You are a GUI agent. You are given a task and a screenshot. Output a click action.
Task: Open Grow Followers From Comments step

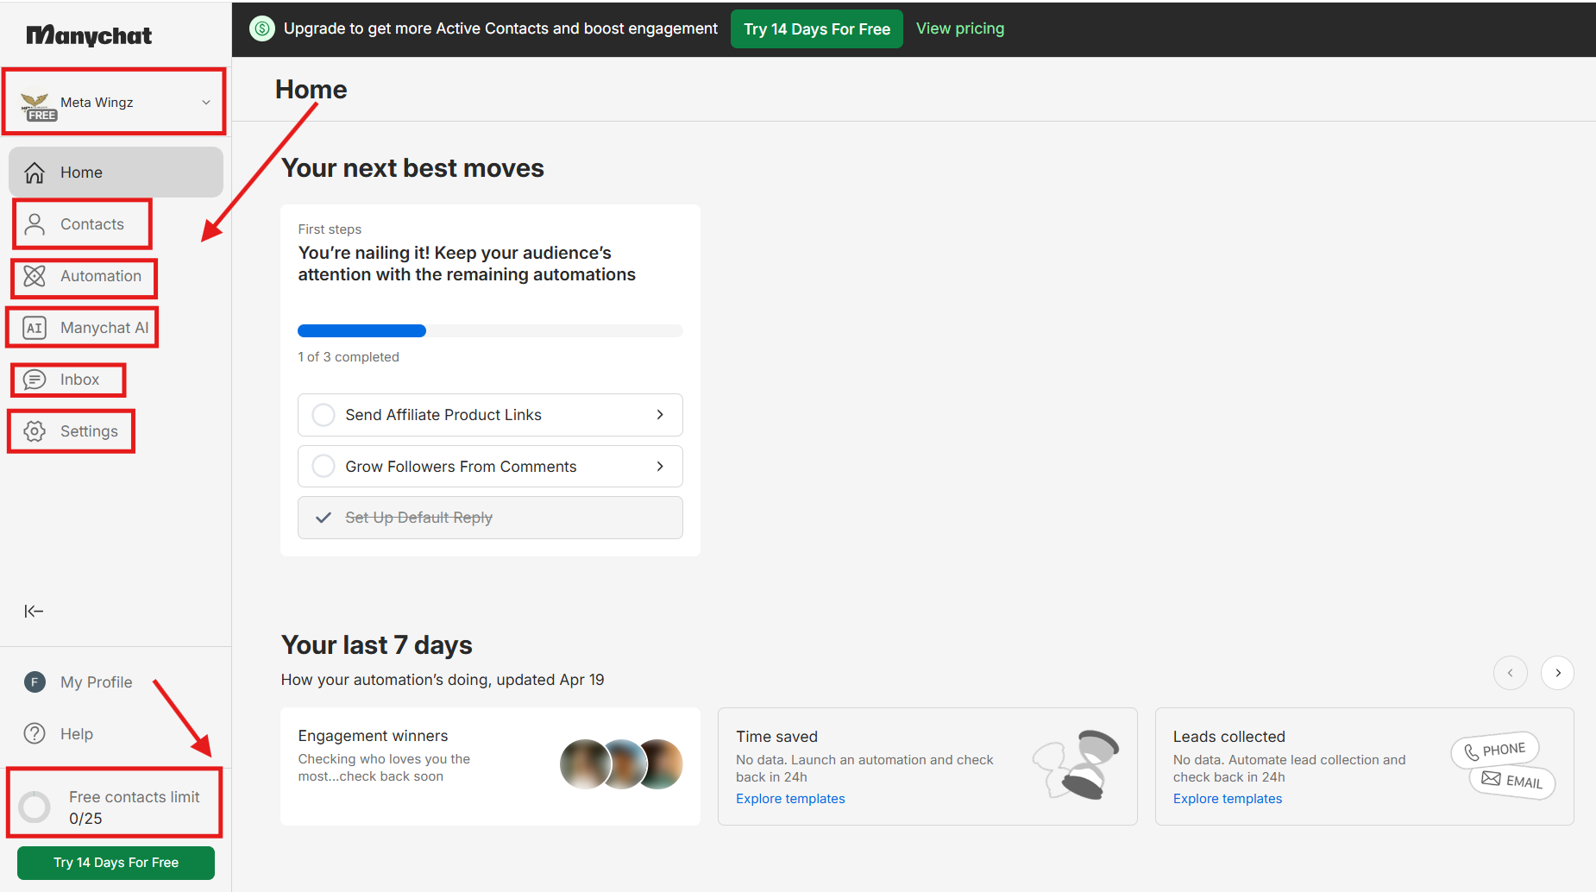(x=490, y=467)
